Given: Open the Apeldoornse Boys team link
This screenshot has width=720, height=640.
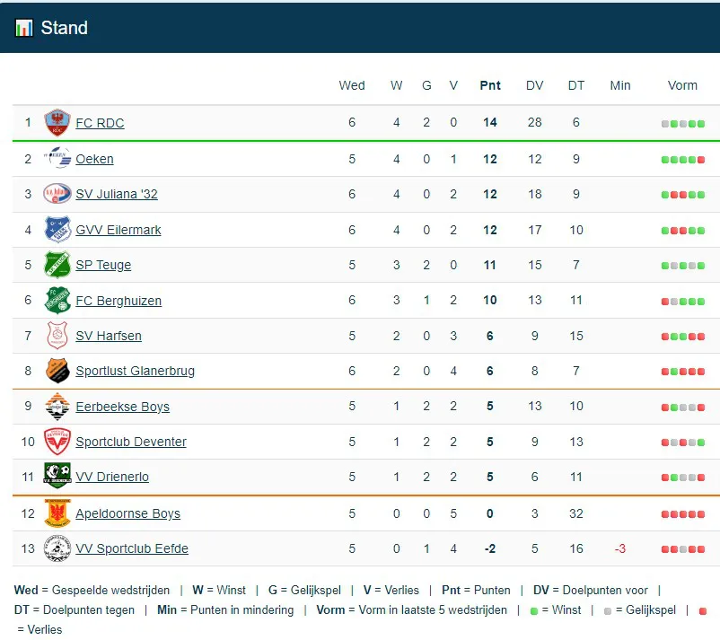Looking at the screenshot, I should pos(127,513).
